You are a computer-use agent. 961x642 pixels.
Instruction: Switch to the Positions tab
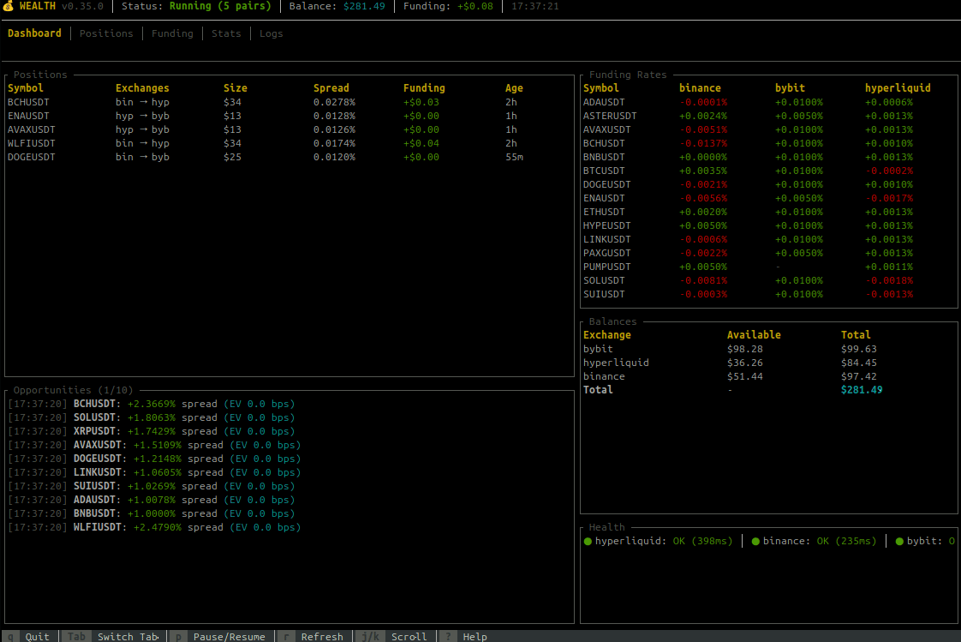(106, 33)
